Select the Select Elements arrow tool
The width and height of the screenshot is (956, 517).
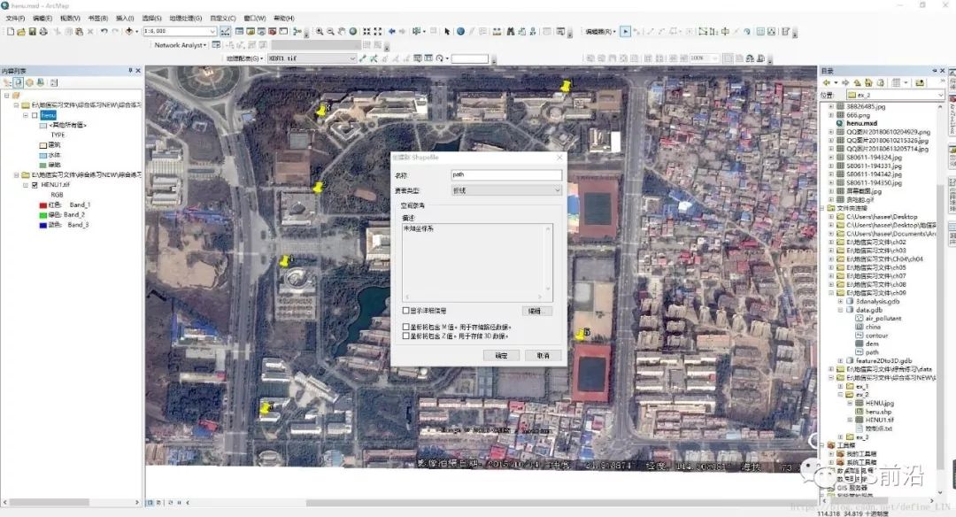click(446, 32)
